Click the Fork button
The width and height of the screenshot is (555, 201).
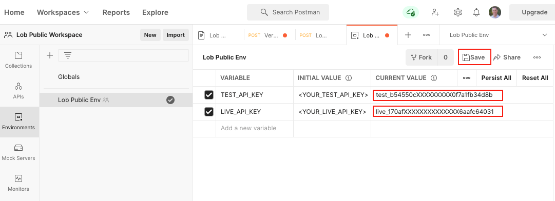(421, 57)
